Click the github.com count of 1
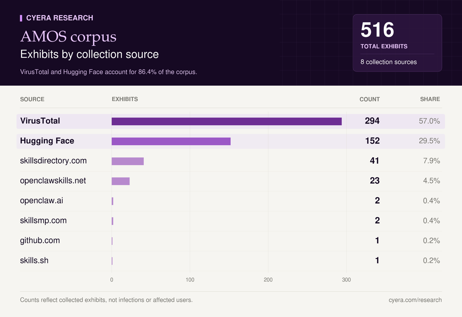Viewport: 462px width, 317px height. (x=377, y=241)
